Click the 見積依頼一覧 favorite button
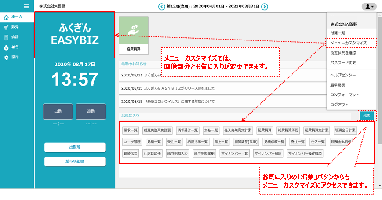The image size is (382, 200). click(x=274, y=142)
